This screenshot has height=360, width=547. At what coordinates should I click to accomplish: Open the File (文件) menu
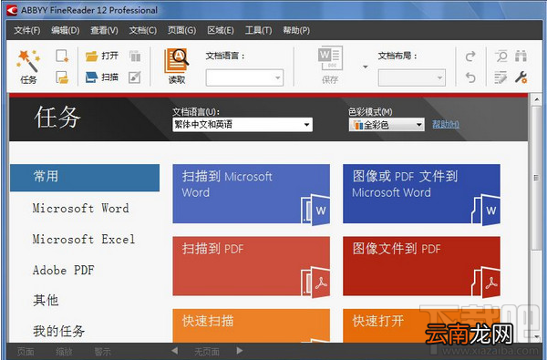26,30
